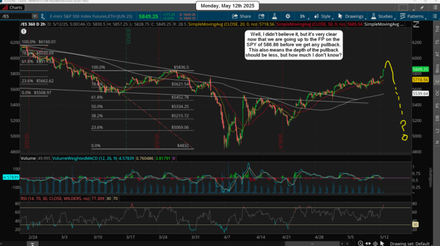440x246 pixels.
Task: Click the green 5849.25 price bubble
Action: click(420, 70)
